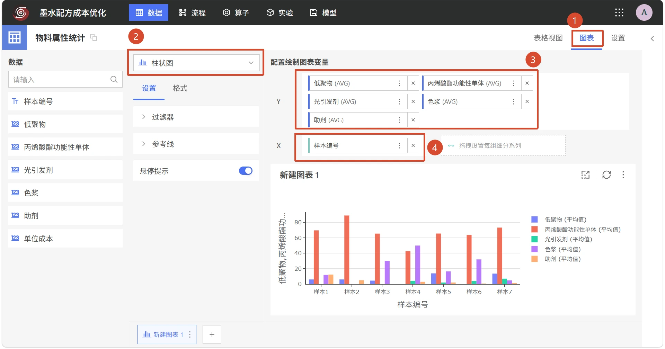Screen dimensions: 665x349
Task: Open options menu for 光引发剂 (AVG)
Action: (x=399, y=101)
